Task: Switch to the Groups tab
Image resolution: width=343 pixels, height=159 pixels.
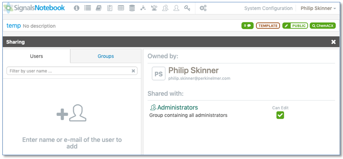Action: pos(106,56)
